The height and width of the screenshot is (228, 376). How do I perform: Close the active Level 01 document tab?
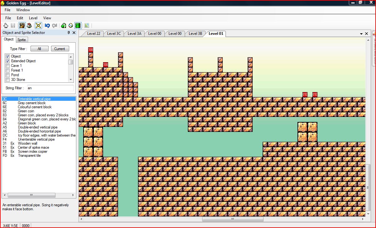(366, 34)
